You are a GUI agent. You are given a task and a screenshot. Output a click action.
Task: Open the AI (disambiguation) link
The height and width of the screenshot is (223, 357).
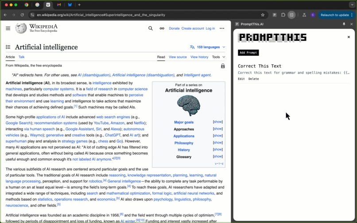pos(94,75)
